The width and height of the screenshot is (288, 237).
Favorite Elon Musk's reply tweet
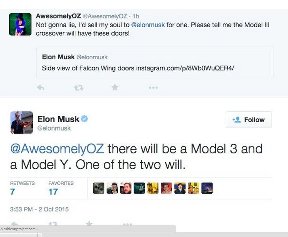click(x=89, y=223)
